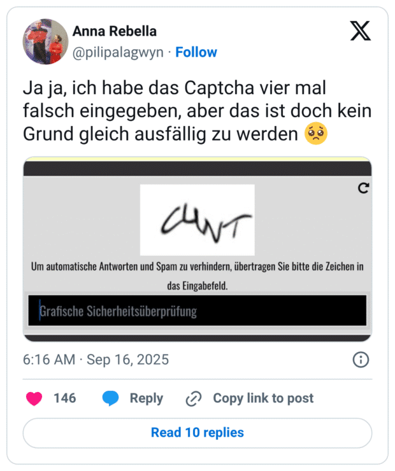Visit the @pilipalagwyn handle link
Screen dimensions: 395x471
pos(118,52)
